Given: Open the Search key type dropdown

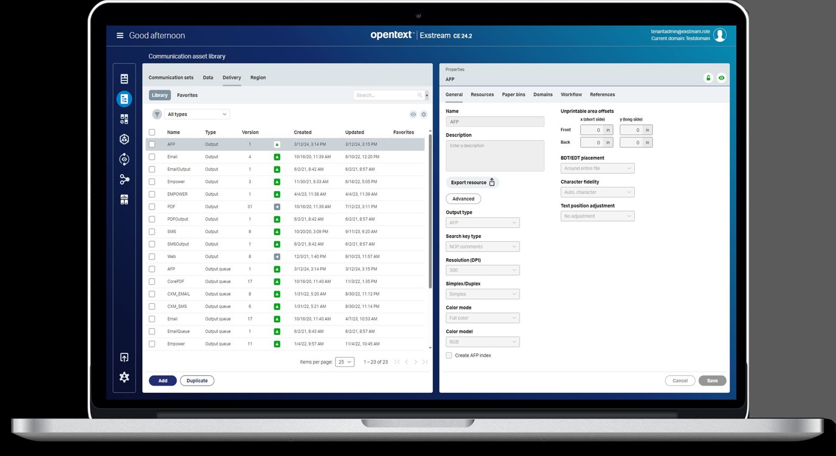Looking at the screenshot, I should tap(482, 247).
